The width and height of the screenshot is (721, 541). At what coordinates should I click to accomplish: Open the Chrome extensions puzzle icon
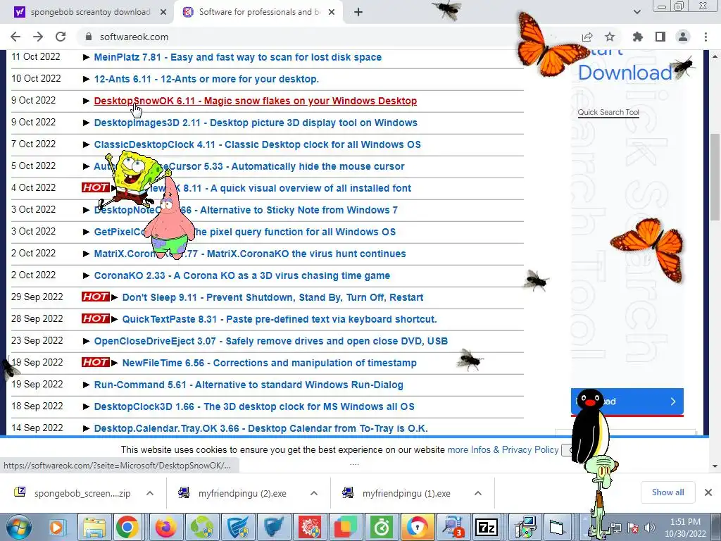click(x=638, y=37)
